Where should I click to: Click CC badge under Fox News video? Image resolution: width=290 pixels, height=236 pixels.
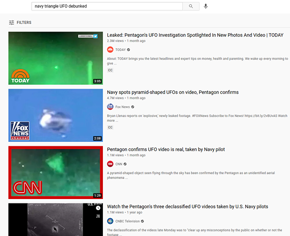point(110,127)
